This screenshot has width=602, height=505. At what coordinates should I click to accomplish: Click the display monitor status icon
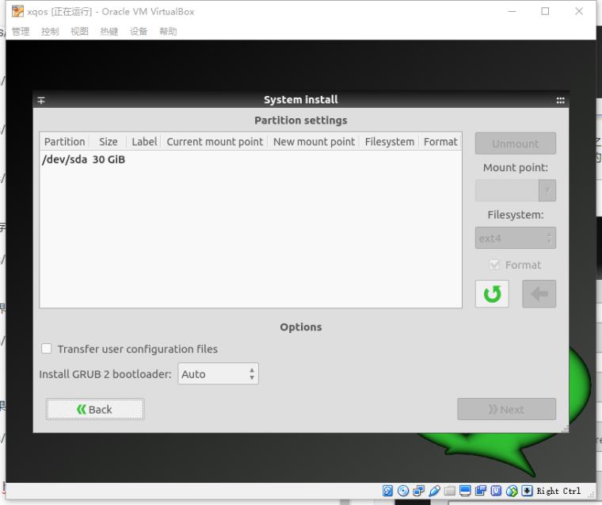[x=465, y=491]
